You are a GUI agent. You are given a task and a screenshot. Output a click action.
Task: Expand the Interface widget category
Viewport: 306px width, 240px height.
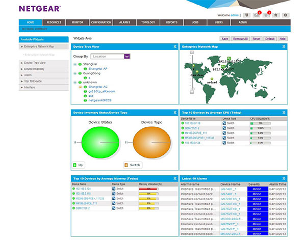[43, 87]
